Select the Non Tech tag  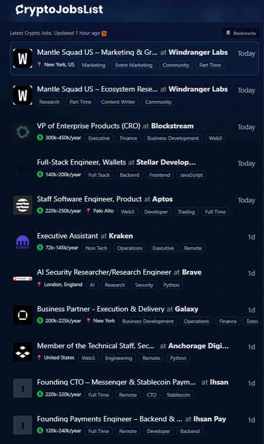click(x=96, y=247)
